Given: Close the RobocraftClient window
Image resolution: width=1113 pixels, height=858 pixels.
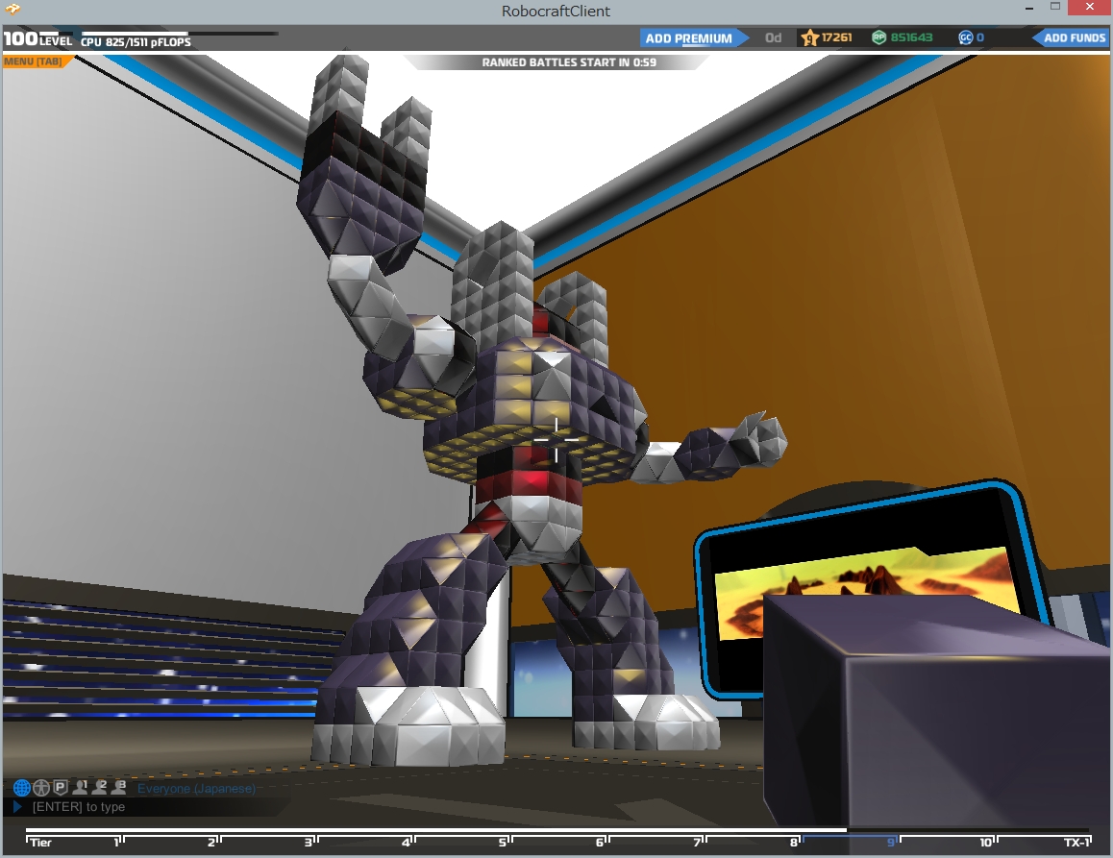Looking at the screenshot, I should pyautogui.click(x=1090, y=7).
